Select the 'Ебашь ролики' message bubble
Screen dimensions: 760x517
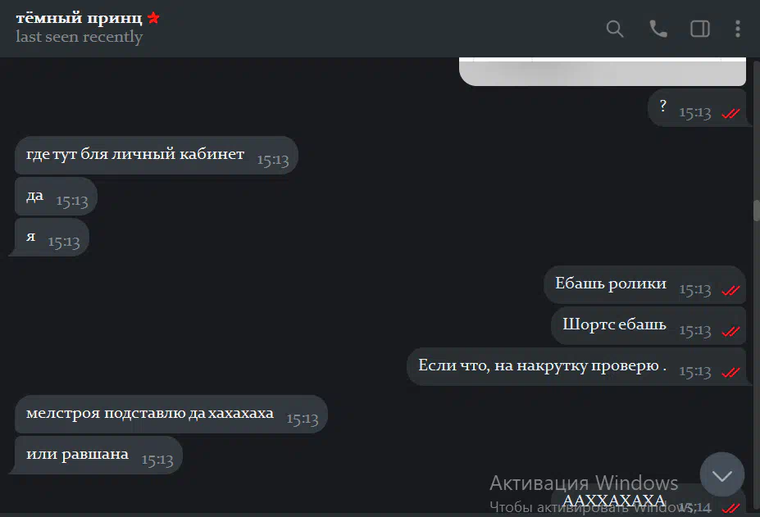coord(644,285)
